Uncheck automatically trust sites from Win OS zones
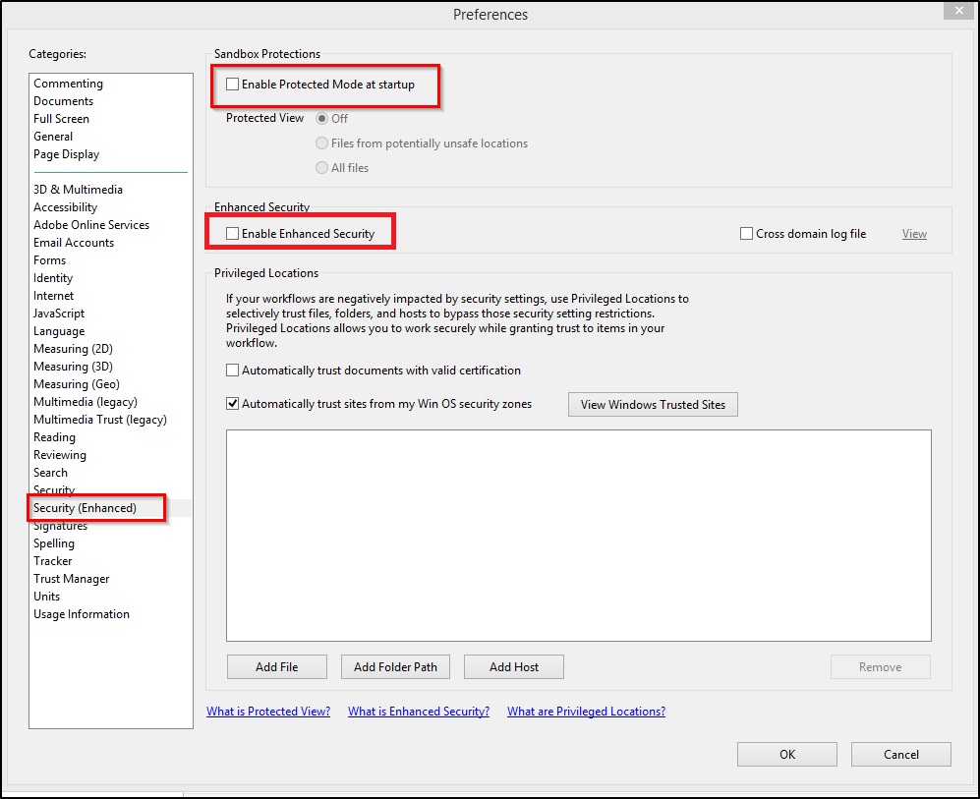980x799 pixels. (233, 404)
